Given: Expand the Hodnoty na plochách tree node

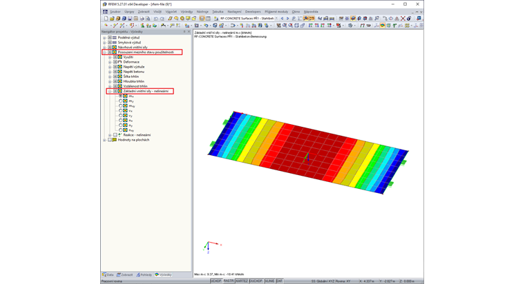Looking at the screenshot, I should pyautogui.click(x=104, y=140).
